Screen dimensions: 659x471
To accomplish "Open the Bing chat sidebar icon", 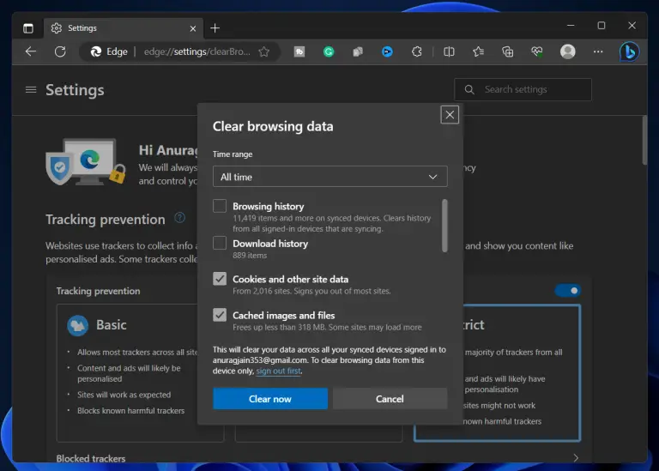I will 629,51.
